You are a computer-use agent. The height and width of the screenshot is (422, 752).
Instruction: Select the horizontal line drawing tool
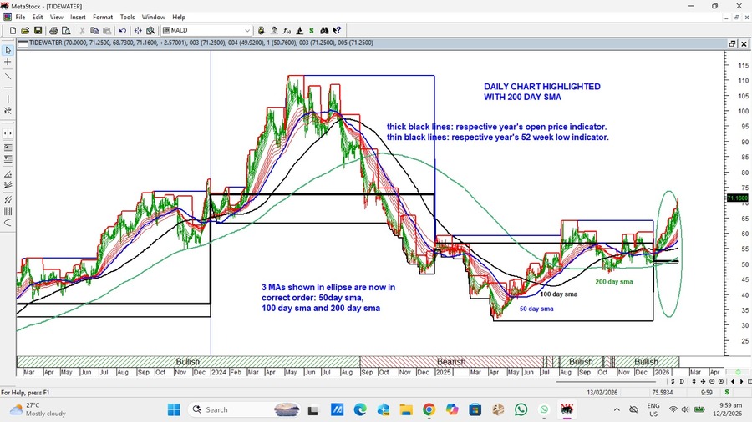(x=8, y=88)
